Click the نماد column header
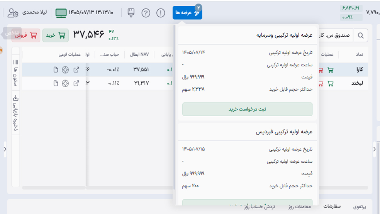Image resolution: width=380 pixels, height=214 pixels. (360, 54)
